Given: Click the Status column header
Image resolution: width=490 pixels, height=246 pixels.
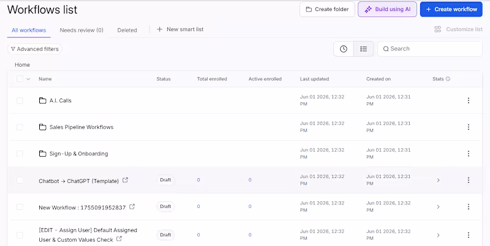Looking at the screenshot, I should [x=164, y=79].
